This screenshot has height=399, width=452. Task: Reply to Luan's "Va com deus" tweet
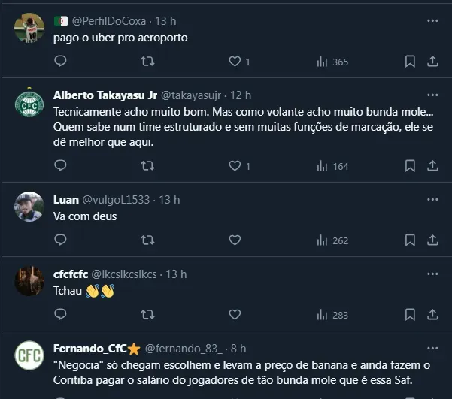point(60,240)
